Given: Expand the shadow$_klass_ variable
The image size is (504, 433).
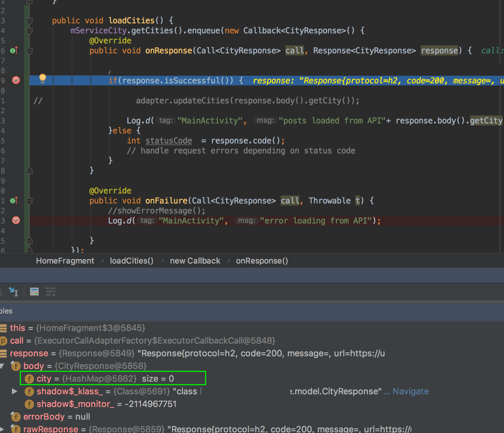Looking at the screenshot, I should click(x=15, y=392).
